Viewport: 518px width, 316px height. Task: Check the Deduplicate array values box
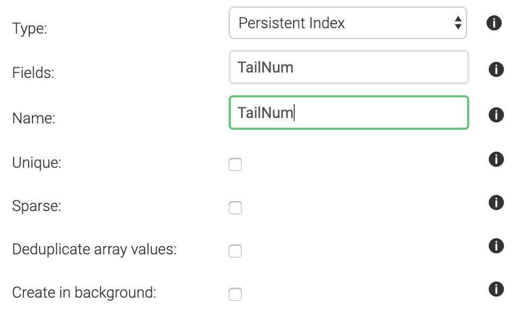[x=235, y=251]
